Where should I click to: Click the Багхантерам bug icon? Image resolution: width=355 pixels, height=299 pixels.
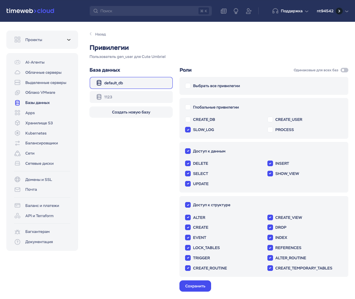pos(17,232)
